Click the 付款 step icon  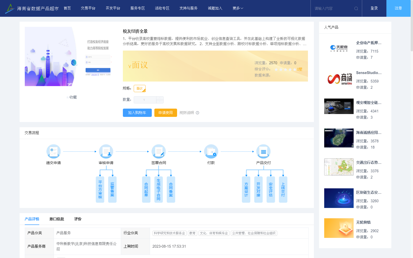pos(211,151)
